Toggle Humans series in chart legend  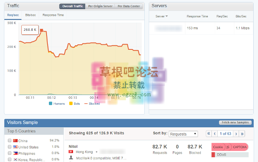[57, 104]
